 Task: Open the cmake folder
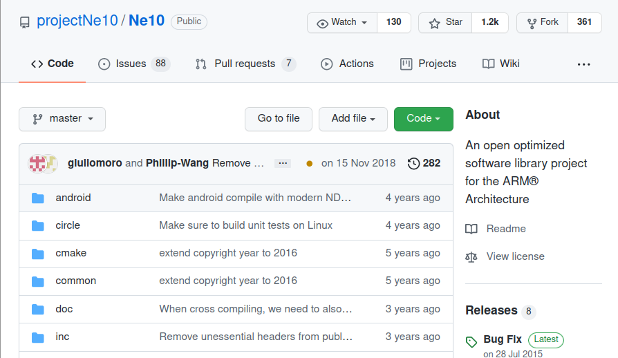(71, 253)
